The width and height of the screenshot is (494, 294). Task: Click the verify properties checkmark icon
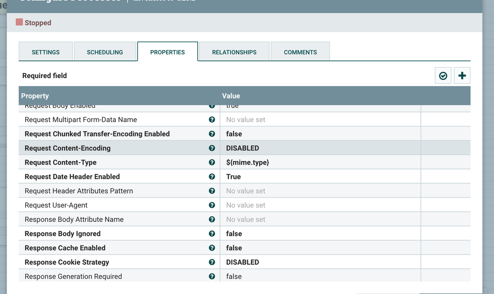pos(443,76)
